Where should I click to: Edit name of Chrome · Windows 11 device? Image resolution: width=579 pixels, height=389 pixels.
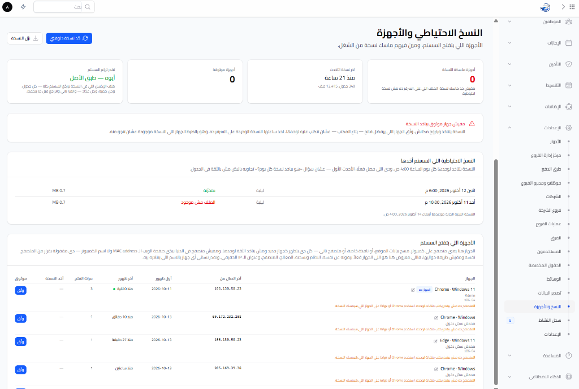(x=413, y=290)
